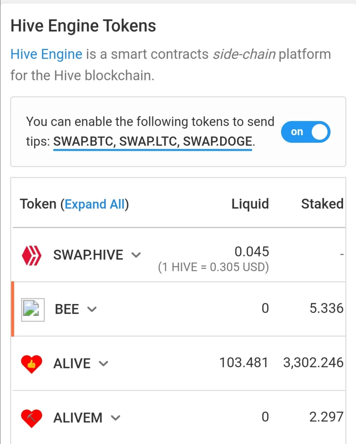Select the BEE token name
The width and height of the screenshot is (356, 444).
67,309
